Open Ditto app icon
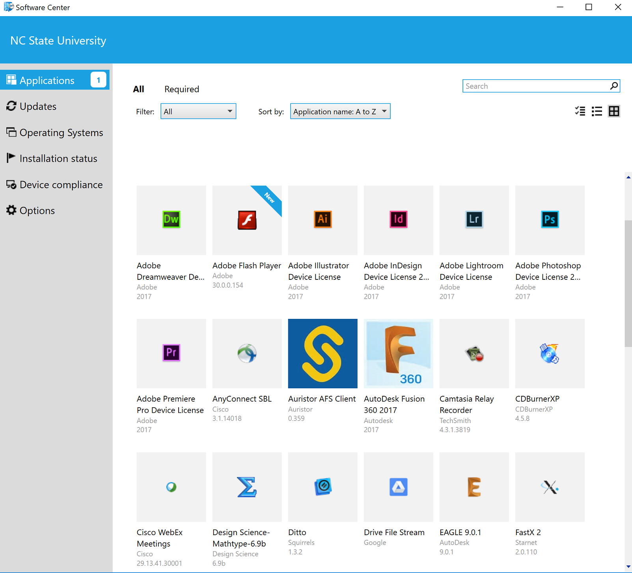632x573 pixels. click(x=323, y=487)
